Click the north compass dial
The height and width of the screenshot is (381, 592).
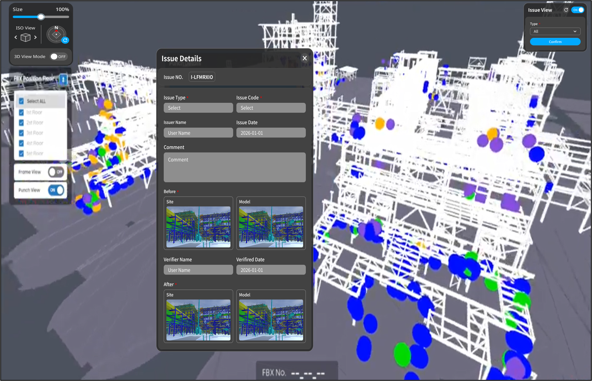(56, 34)
